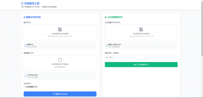Click the lock icon next to 隐藏文件到文档

point(24,17)
